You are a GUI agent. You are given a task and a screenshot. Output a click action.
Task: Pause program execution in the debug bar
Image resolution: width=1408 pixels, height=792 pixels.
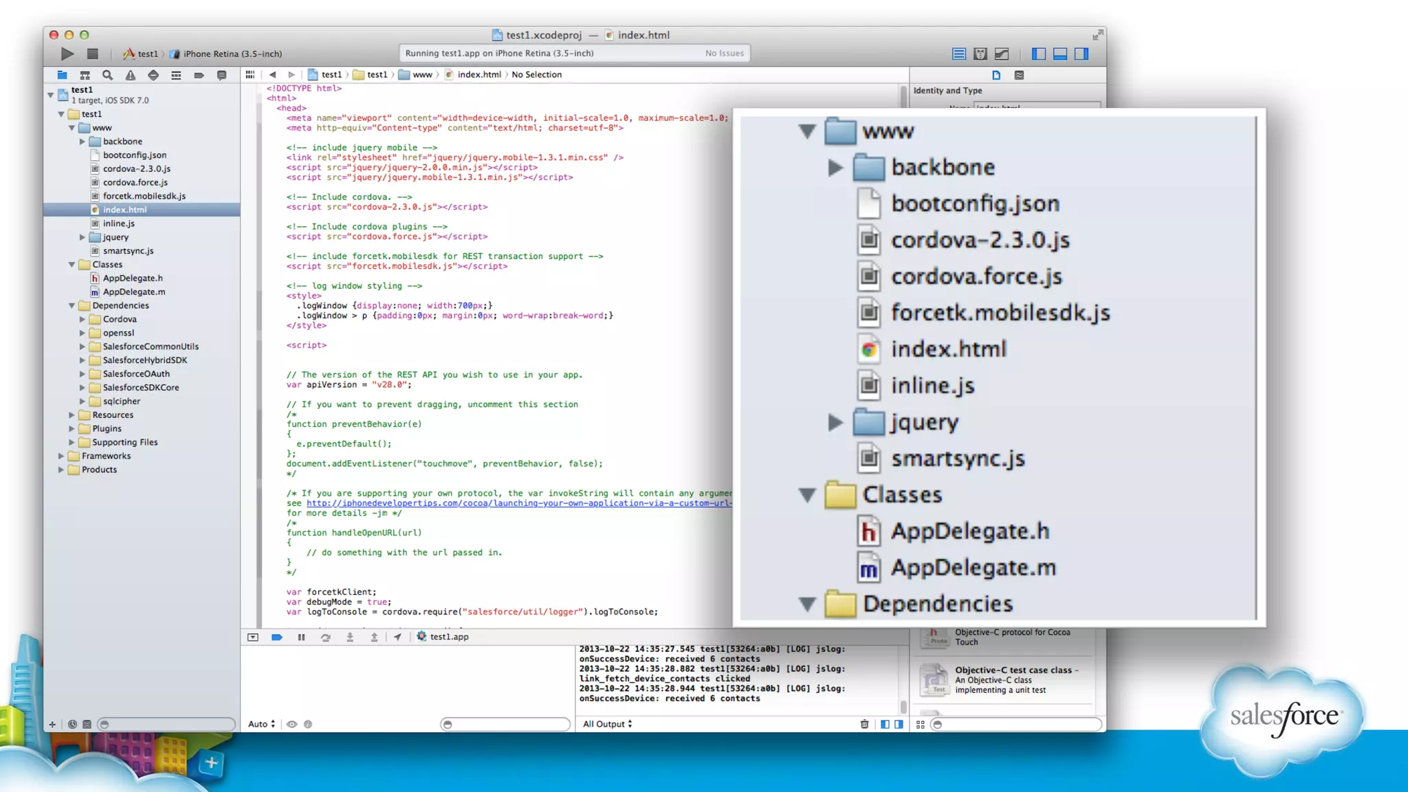[x=301, y=637]
